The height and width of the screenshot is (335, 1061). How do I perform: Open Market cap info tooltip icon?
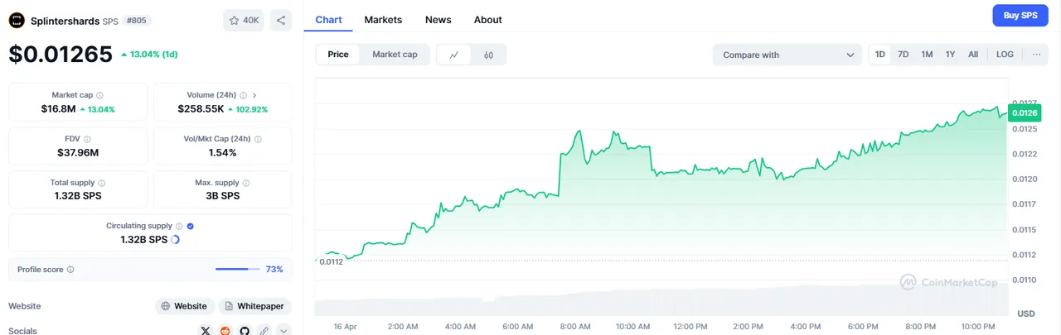(100, 95)
